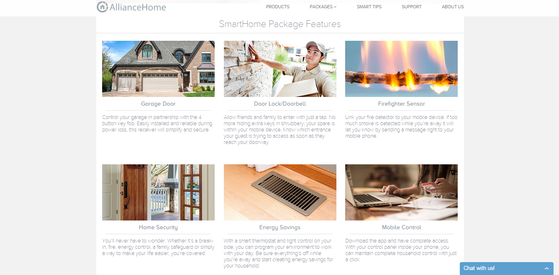Open the laptop and phone photo

(401, 192)
